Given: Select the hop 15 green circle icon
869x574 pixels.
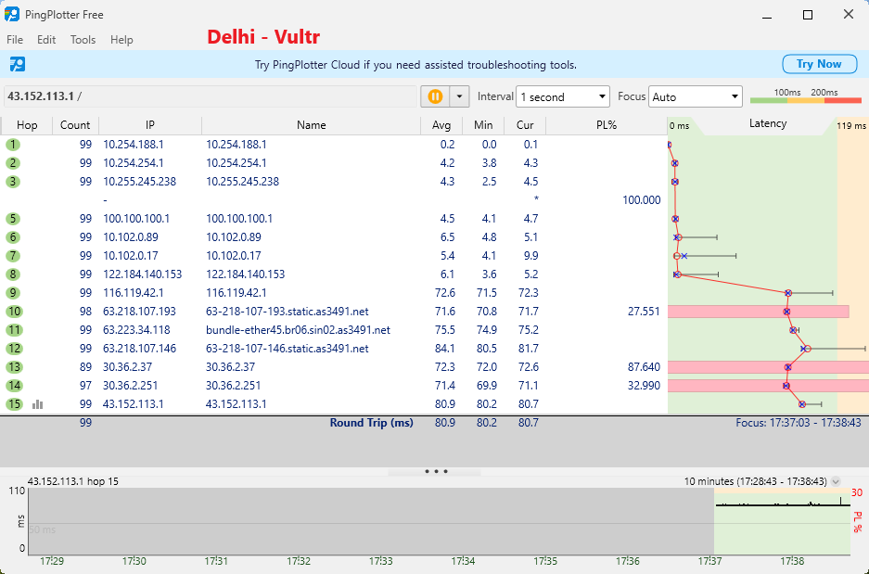Looking at the screenshot, I should tap(15, 404).
